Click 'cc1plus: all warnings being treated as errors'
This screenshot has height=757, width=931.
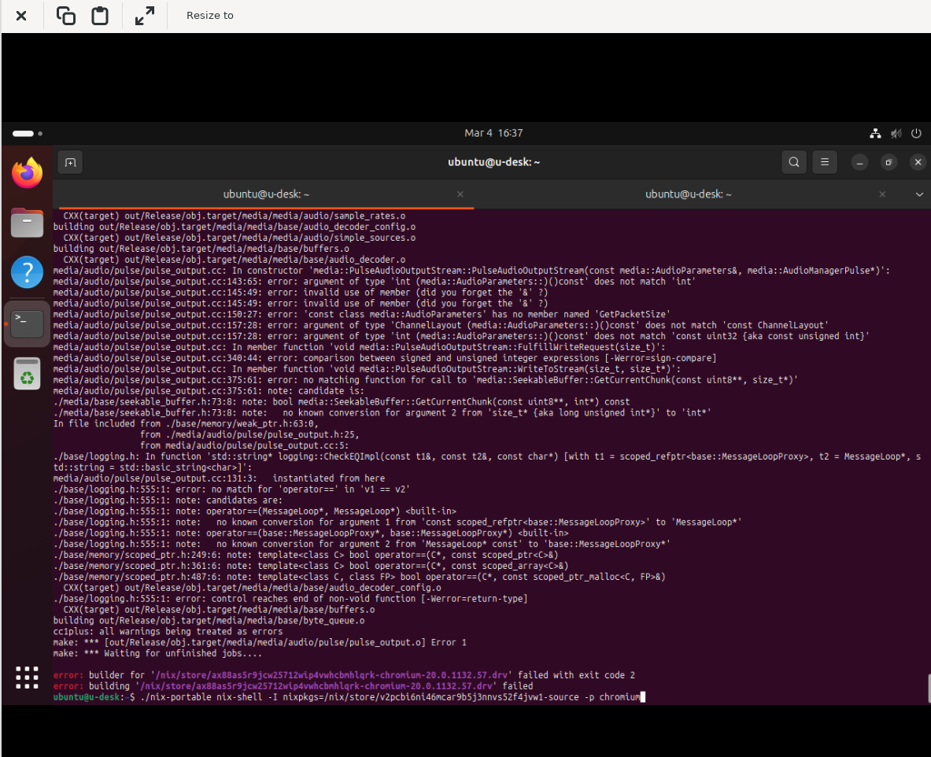tap(168, 632)
